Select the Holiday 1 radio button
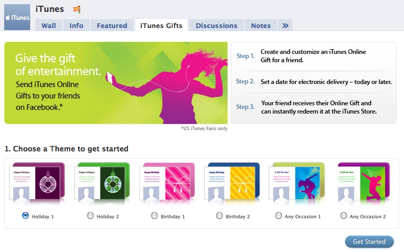The height and width of the screenshot is (252, 404). click(25, 216)
